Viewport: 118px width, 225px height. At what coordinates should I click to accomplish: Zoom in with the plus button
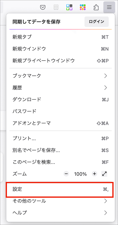pos(94,174)
